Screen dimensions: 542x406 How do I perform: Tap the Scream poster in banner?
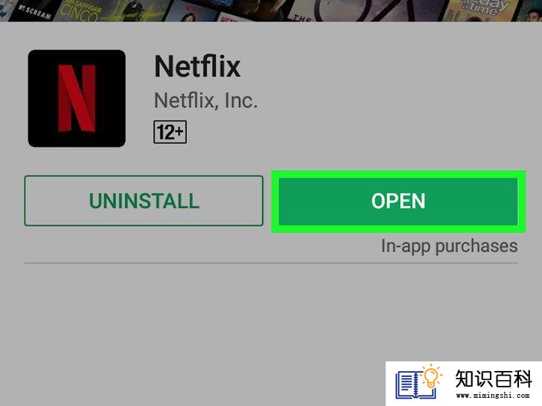tap(33, 10)
